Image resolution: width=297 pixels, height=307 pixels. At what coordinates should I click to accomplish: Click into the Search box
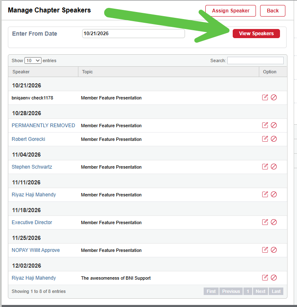[x=256, y=60]
